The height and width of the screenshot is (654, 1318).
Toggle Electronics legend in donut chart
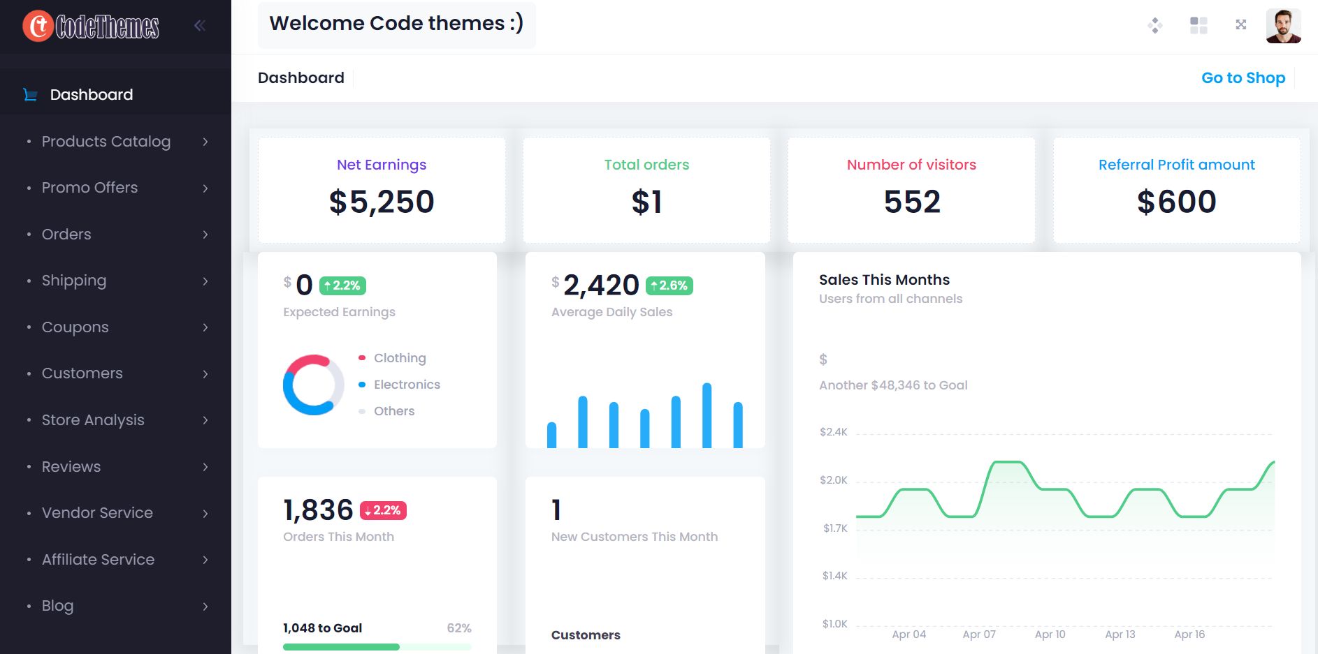pyautogui.click(x=406, y=385)
